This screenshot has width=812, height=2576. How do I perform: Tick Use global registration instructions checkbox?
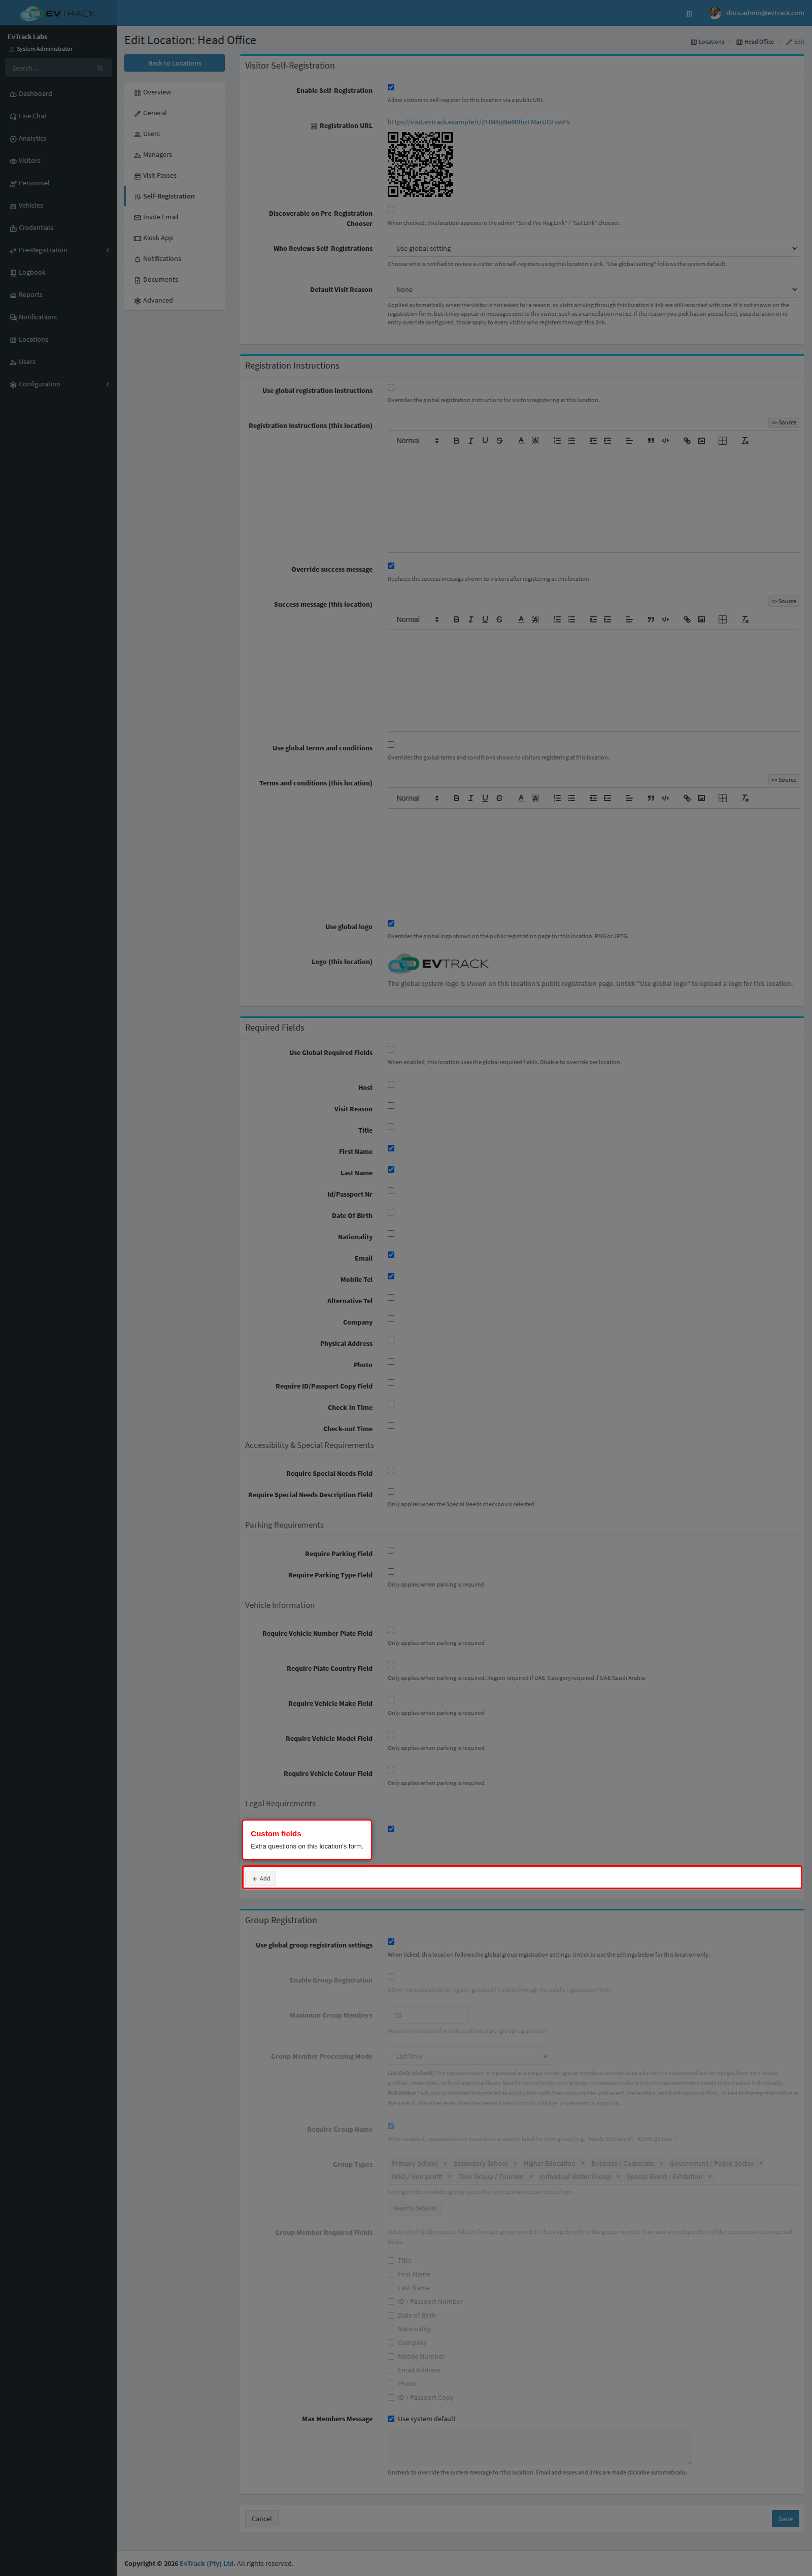pyautogui.click(x=391, y=388)
